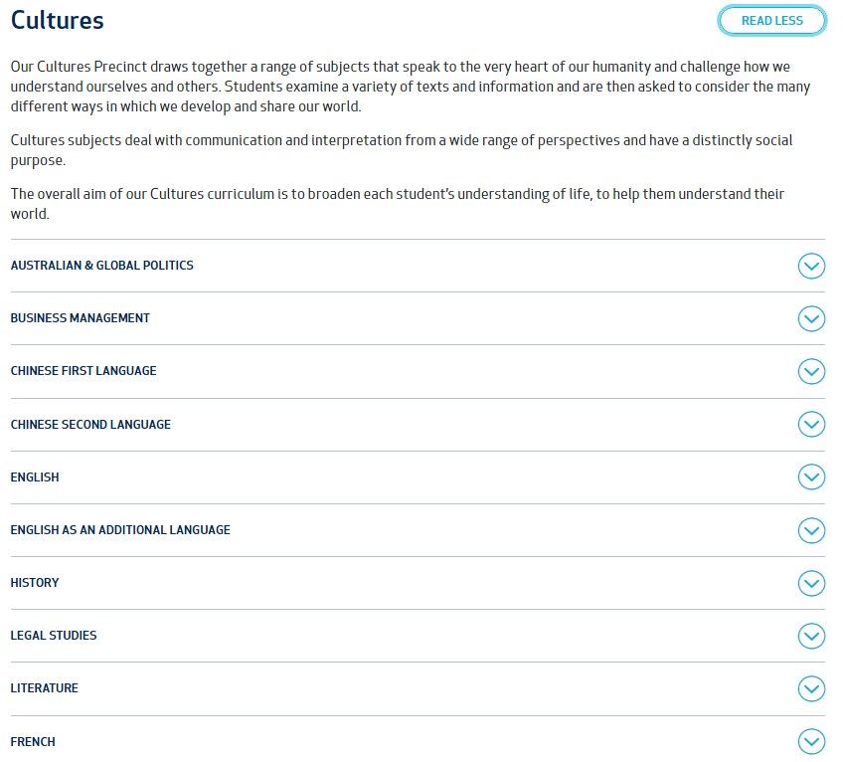Click the ENGLISH subject title

[x=35, y=477]
